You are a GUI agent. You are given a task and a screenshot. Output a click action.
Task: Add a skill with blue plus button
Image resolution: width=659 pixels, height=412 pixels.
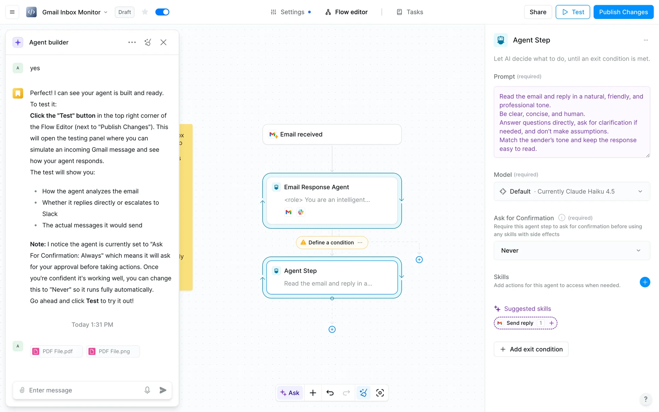[645, 282]
